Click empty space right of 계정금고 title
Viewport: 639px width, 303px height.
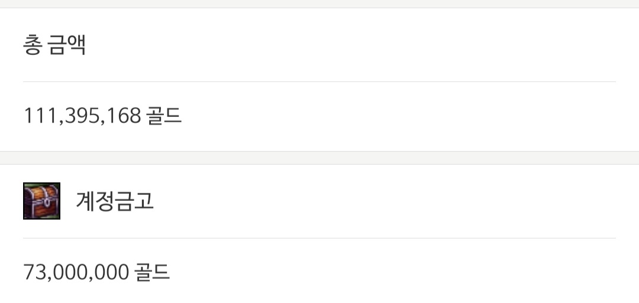383,201
